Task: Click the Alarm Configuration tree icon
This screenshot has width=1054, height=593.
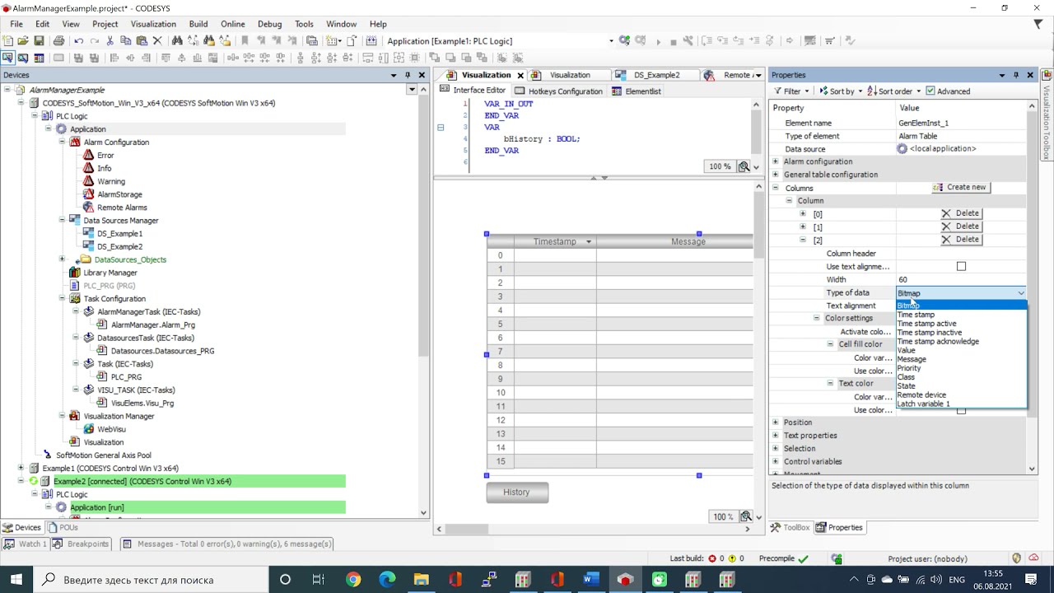Action: [x=75, y=142]
